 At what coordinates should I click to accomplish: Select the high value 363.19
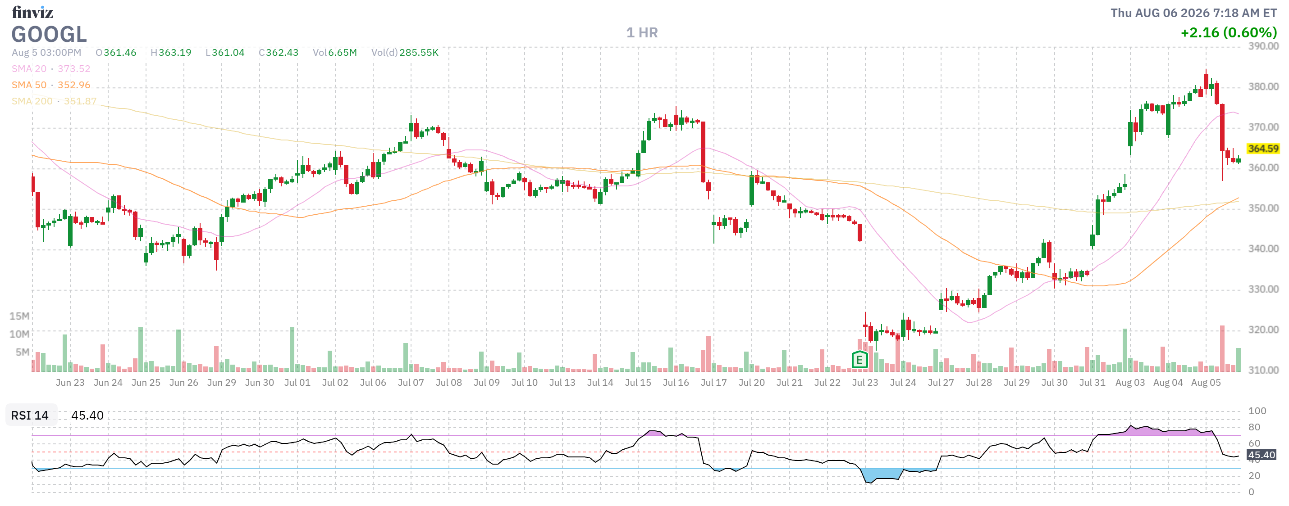pyautogui.click(x=174, y=53)
